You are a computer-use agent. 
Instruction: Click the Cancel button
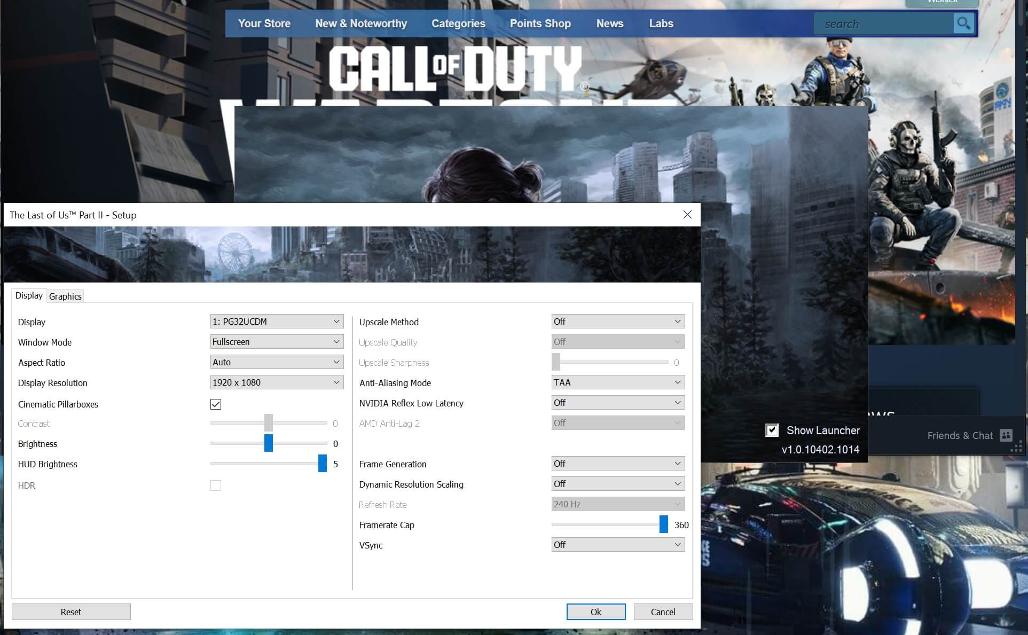tap(663, 612)
